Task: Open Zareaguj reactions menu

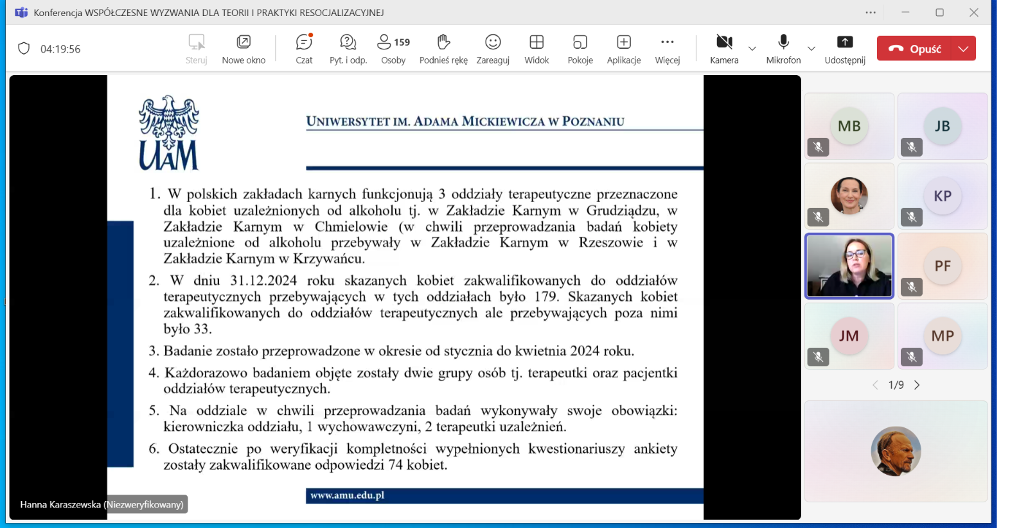Action: [493, 49]
